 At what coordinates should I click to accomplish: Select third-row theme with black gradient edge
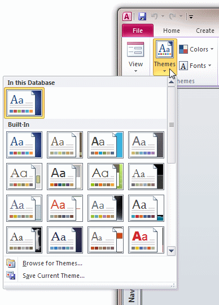point(106,208)
